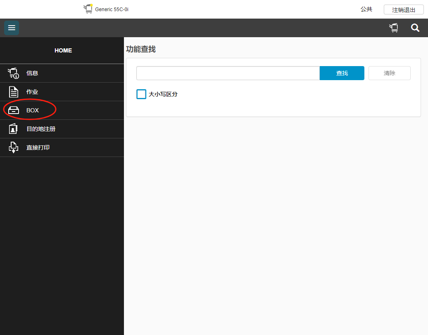Click printer icon beside Generic 55C-0i
This screenshot has height=335, width=428.
tap(88, 9)
